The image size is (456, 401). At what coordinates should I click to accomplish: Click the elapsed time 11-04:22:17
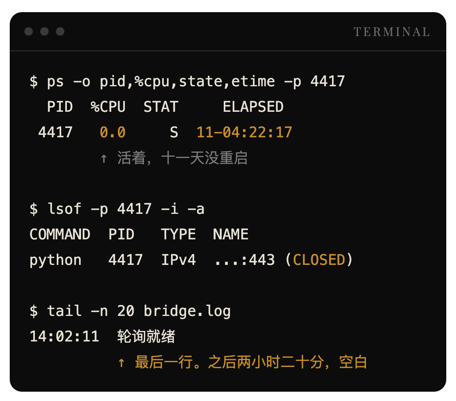tap(244, 132)
